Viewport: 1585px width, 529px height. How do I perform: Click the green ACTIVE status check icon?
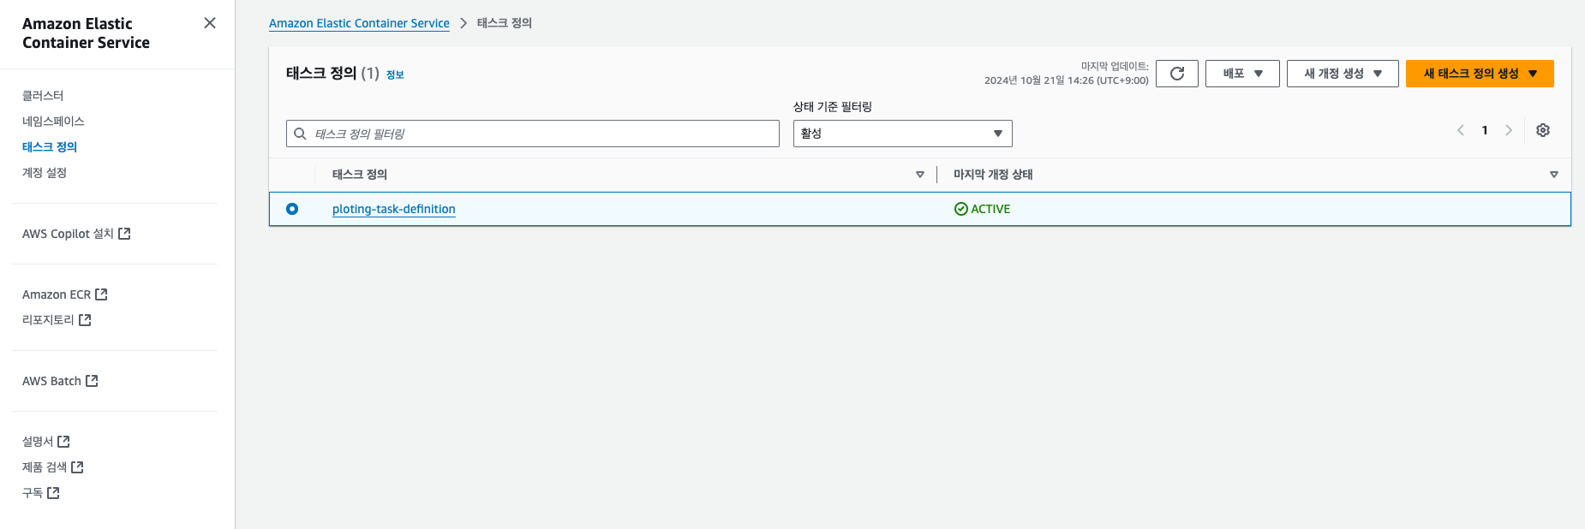960,209
